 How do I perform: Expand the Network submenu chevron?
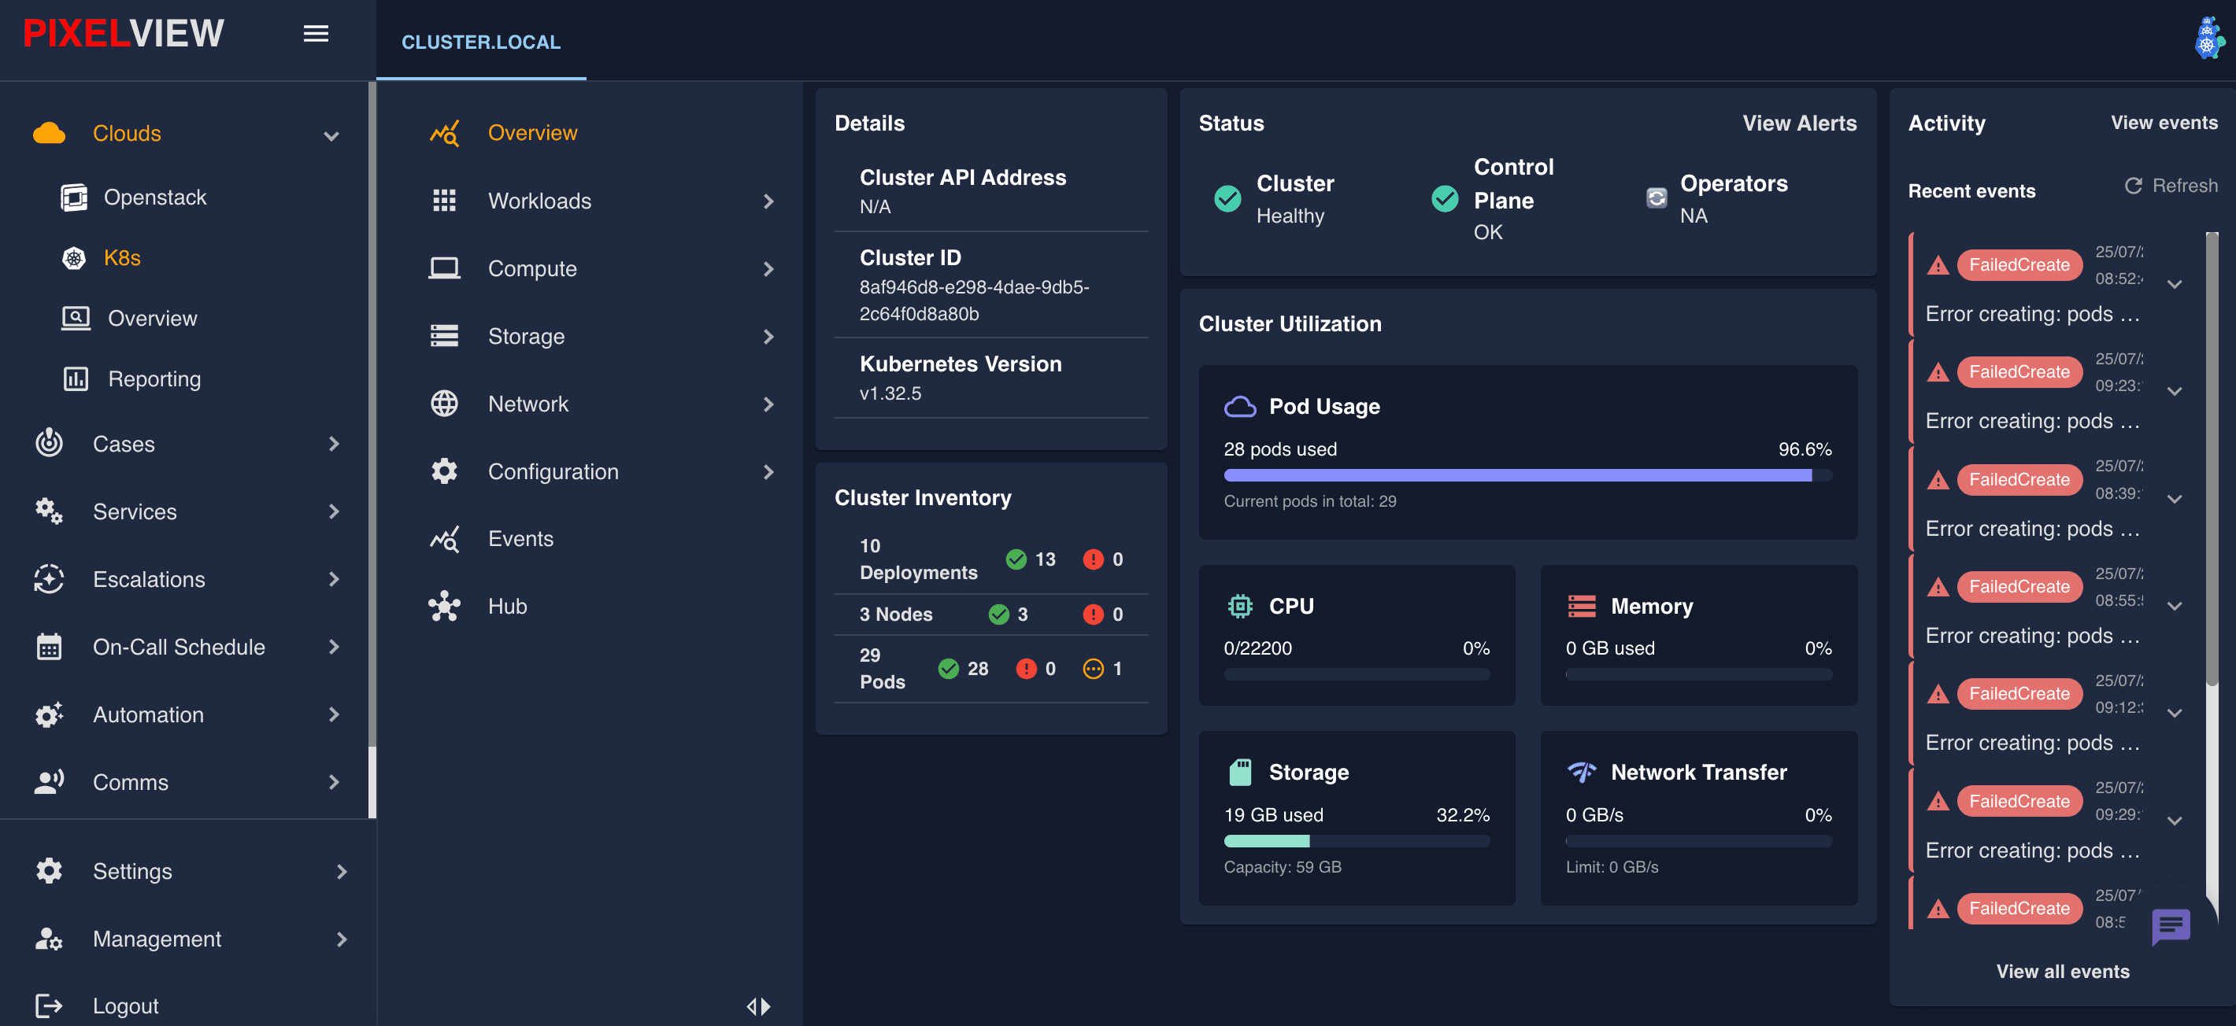(x=768, y=404)
